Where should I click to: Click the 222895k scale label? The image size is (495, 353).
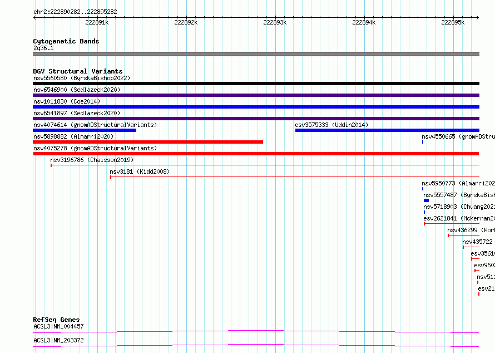point(453,22)
